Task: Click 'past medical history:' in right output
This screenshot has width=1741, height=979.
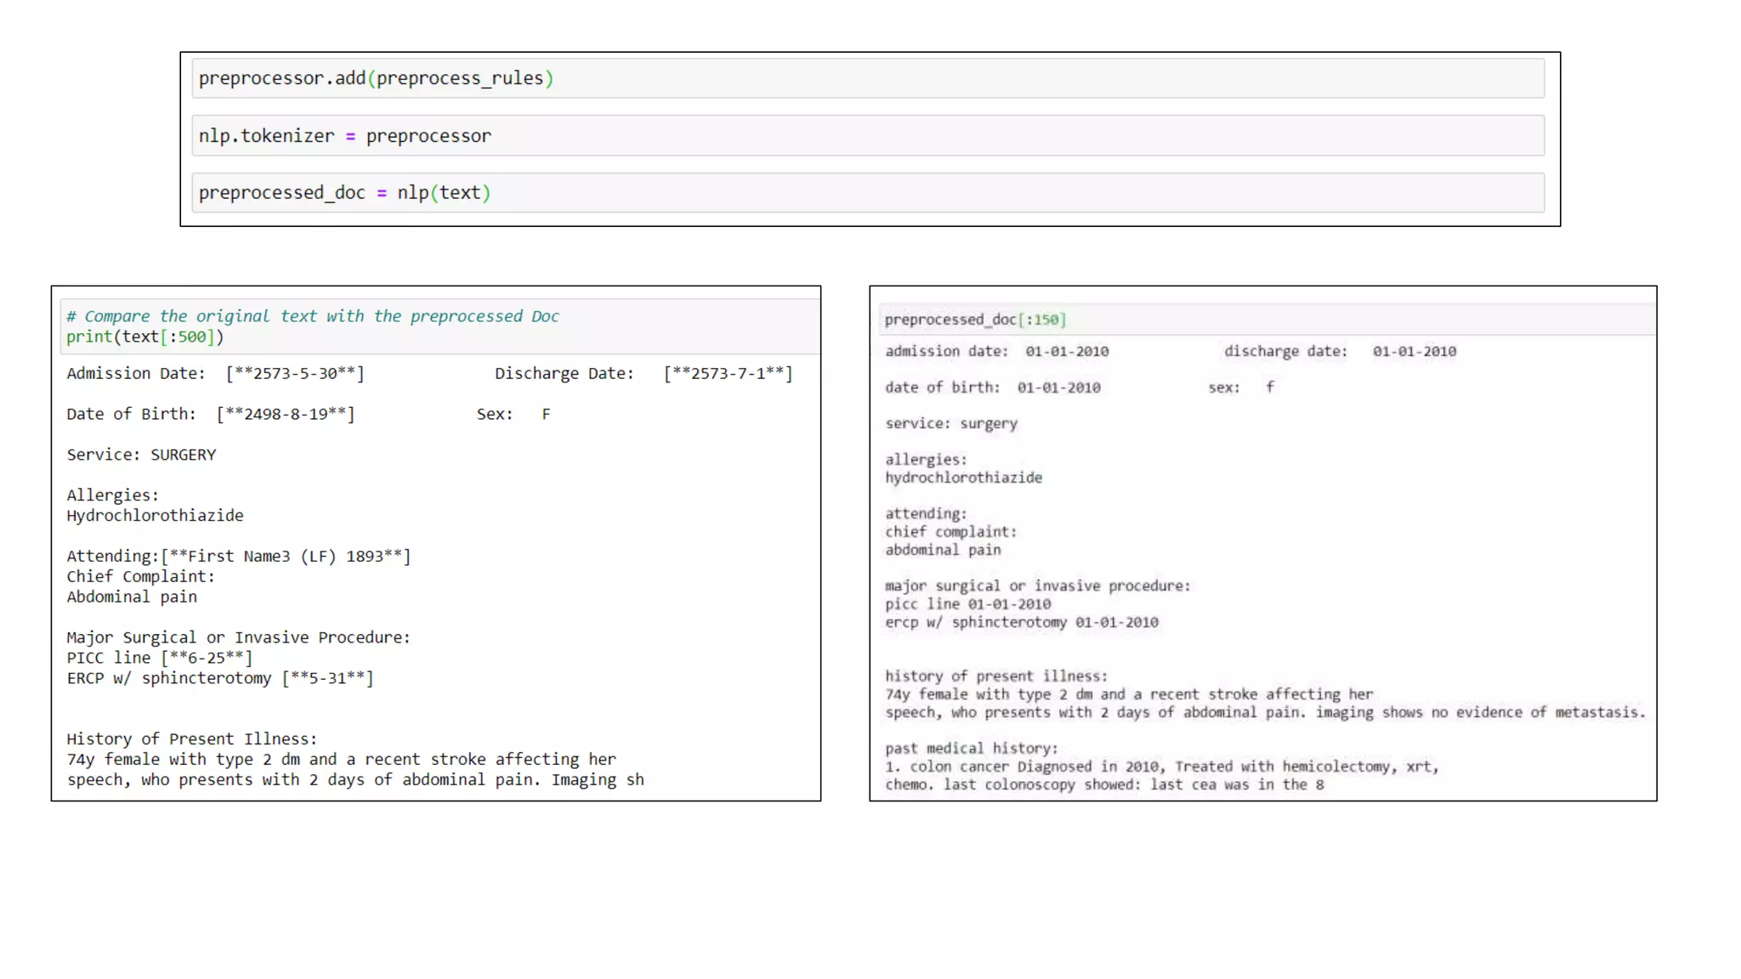Action: tap(971, 749)
